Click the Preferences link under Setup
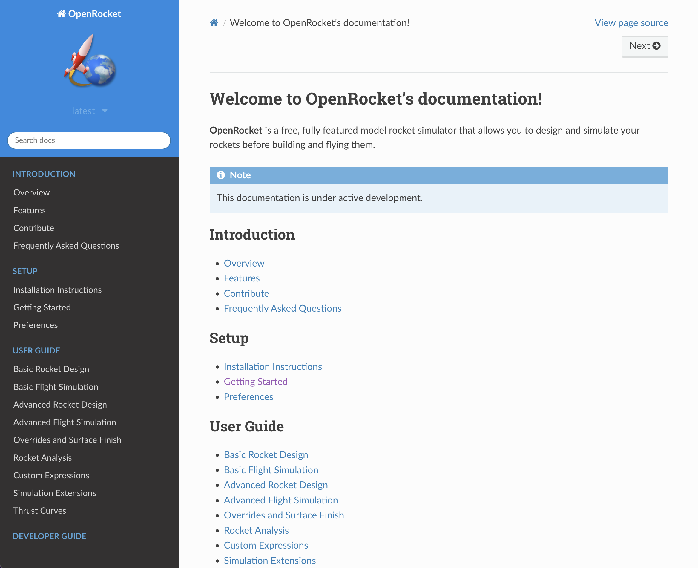Image resolution: width=698 pixels, height=568 pixels. 248,396
